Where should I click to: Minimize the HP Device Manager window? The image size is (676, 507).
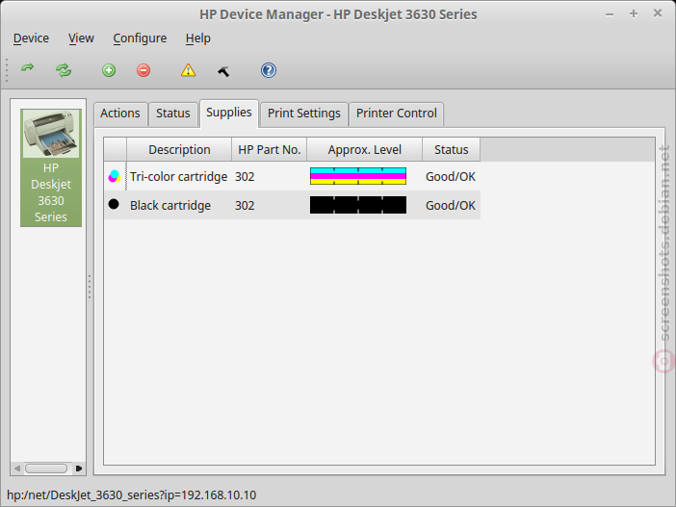(x=610, y=14)
